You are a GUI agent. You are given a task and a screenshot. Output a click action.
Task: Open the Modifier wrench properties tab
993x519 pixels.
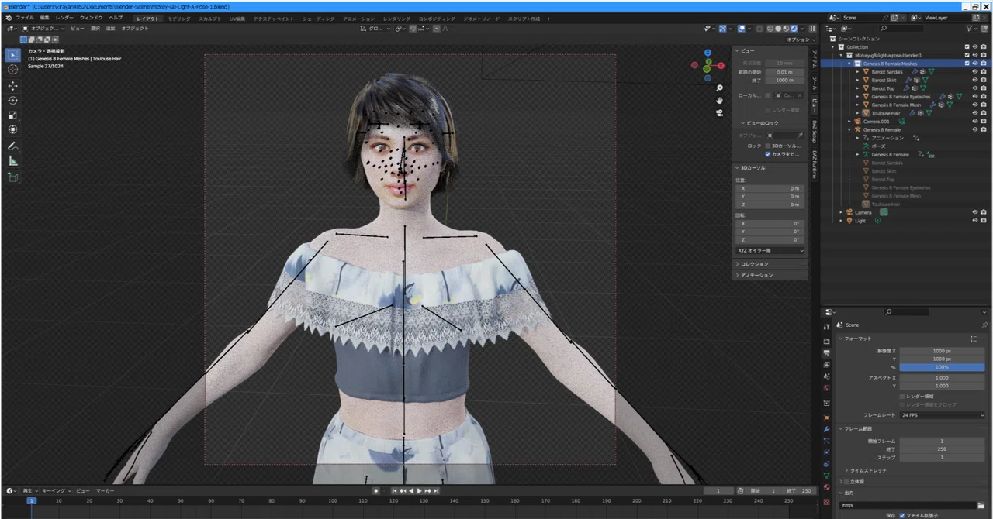(826, 429)
